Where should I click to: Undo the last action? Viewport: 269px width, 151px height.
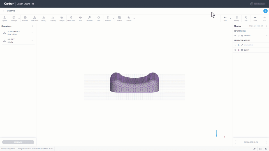pyautogui.click(x=255, y=18)
